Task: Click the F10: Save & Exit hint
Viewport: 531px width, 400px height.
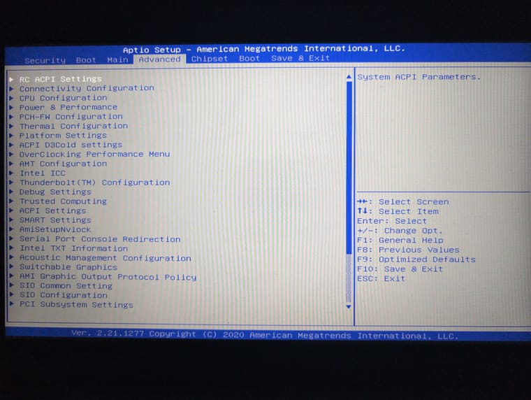Action: pos(400,269)
